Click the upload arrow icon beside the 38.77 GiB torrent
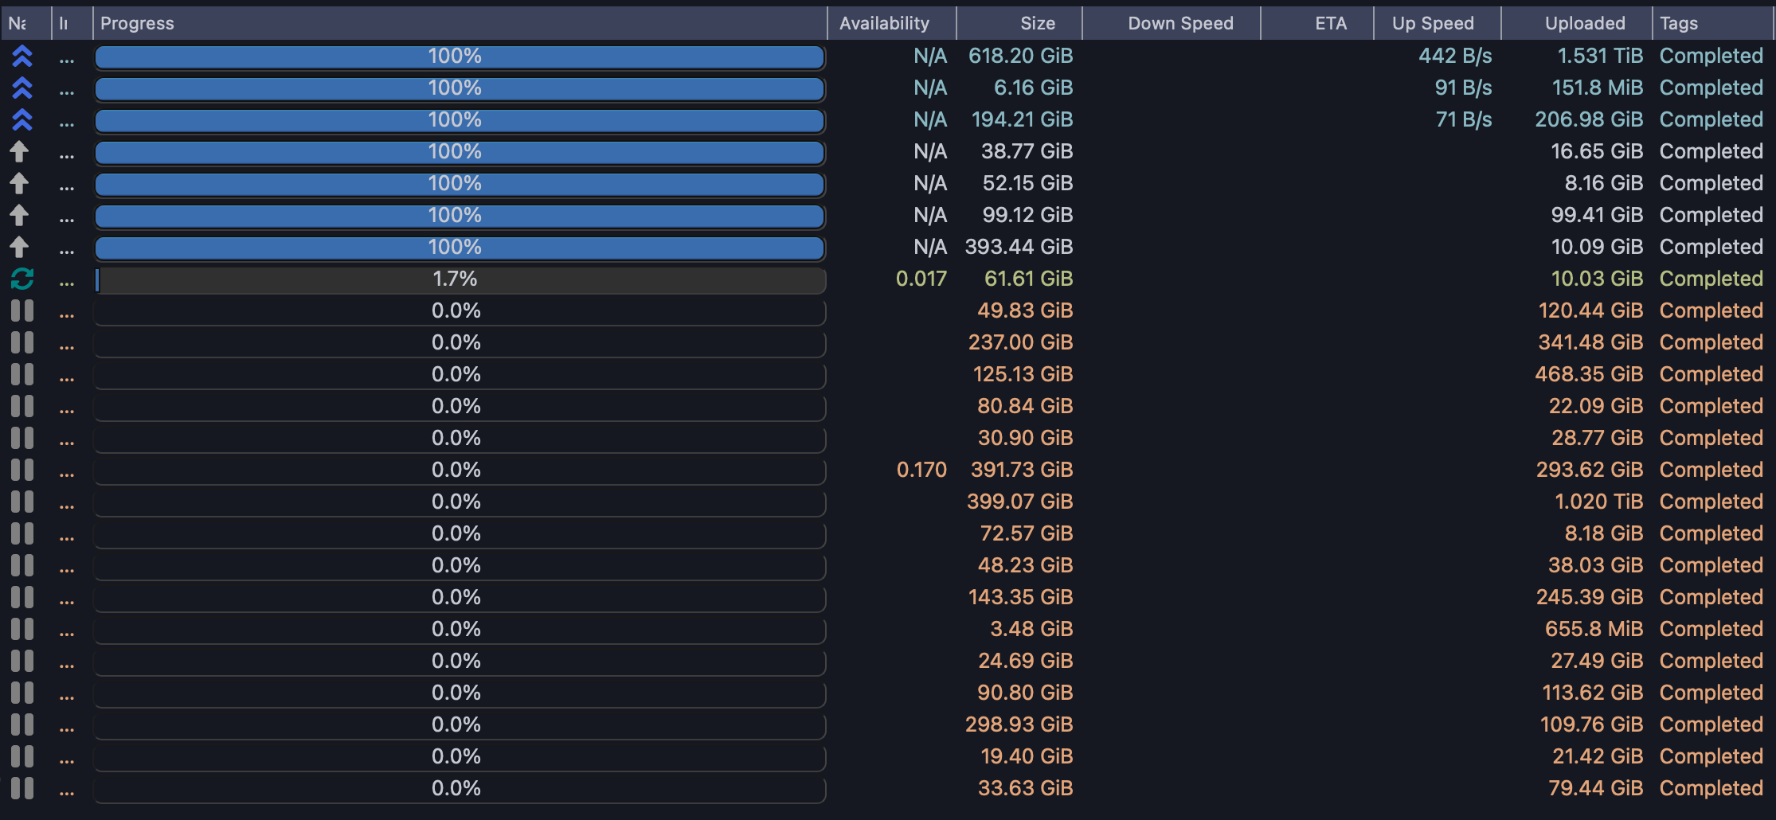 click(22, 151)
